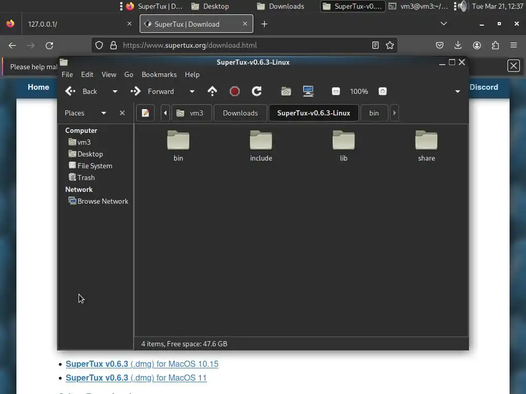Open SuperTux dmg MacOS 11 link
Viewport: 526px width, 394px height.
tap(136, 378)
